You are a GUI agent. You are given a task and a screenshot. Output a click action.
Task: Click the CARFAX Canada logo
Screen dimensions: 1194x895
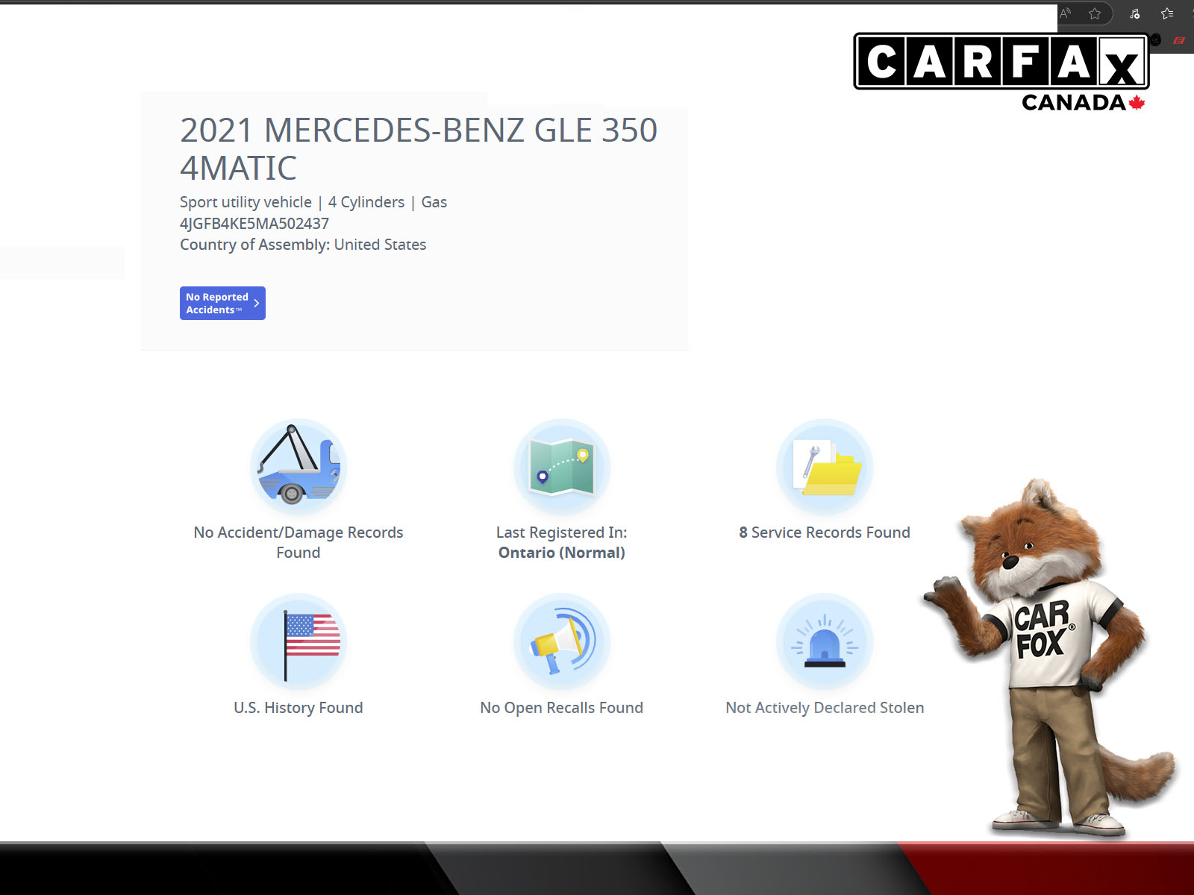click(1001, 72)
